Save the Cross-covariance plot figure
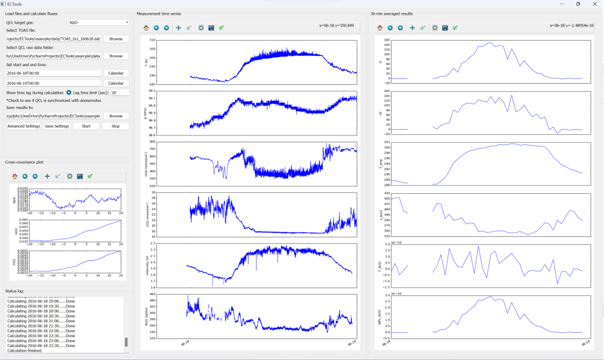 80,176
